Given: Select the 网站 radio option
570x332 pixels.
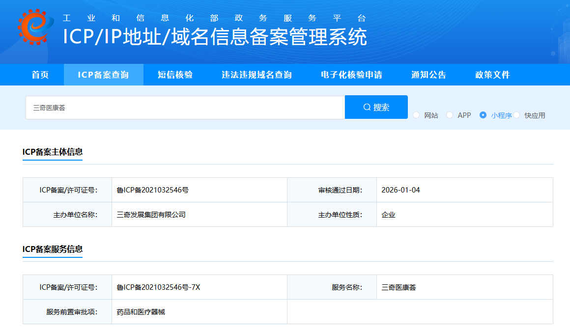Looking at the screenshot, I should click(417, 115).
